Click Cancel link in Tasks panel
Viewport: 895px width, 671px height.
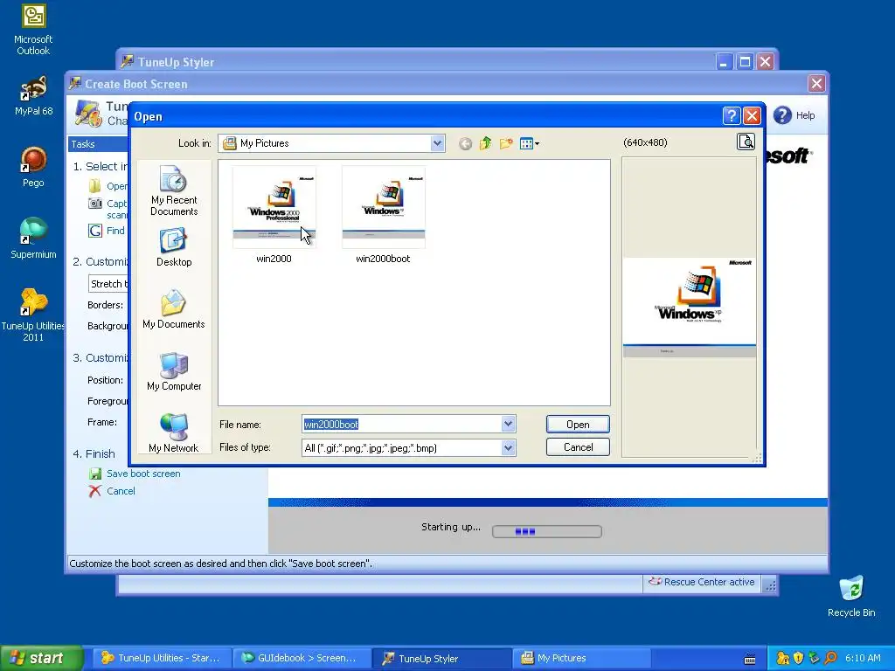click(121, 491)
